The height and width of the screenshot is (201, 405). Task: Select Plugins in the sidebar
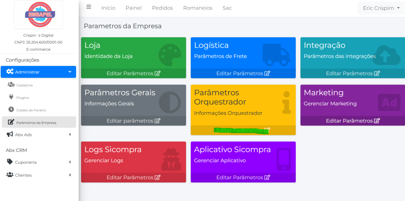(x=23, y=98)
